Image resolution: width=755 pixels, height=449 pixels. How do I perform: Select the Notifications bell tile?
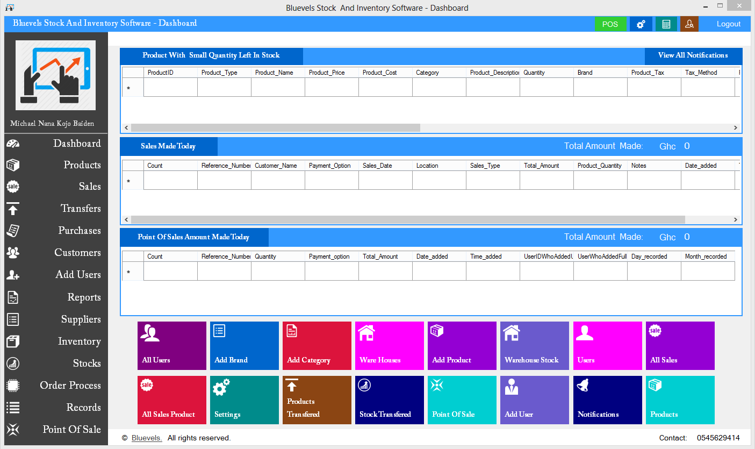pos(607,400)
